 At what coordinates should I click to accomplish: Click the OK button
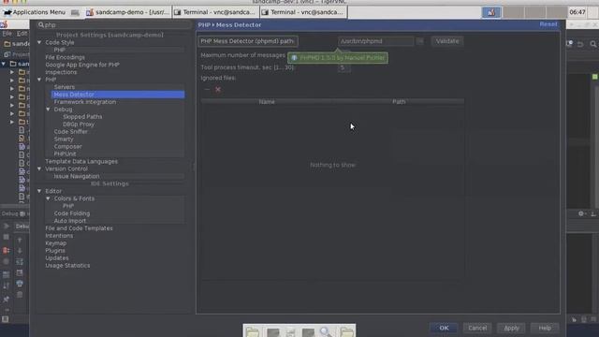pyautogui.click(x=444, y=328)
